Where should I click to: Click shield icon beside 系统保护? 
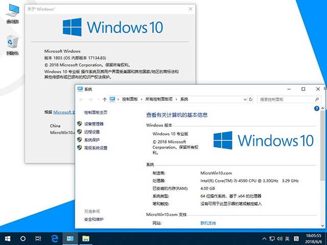tap(80, 139)
